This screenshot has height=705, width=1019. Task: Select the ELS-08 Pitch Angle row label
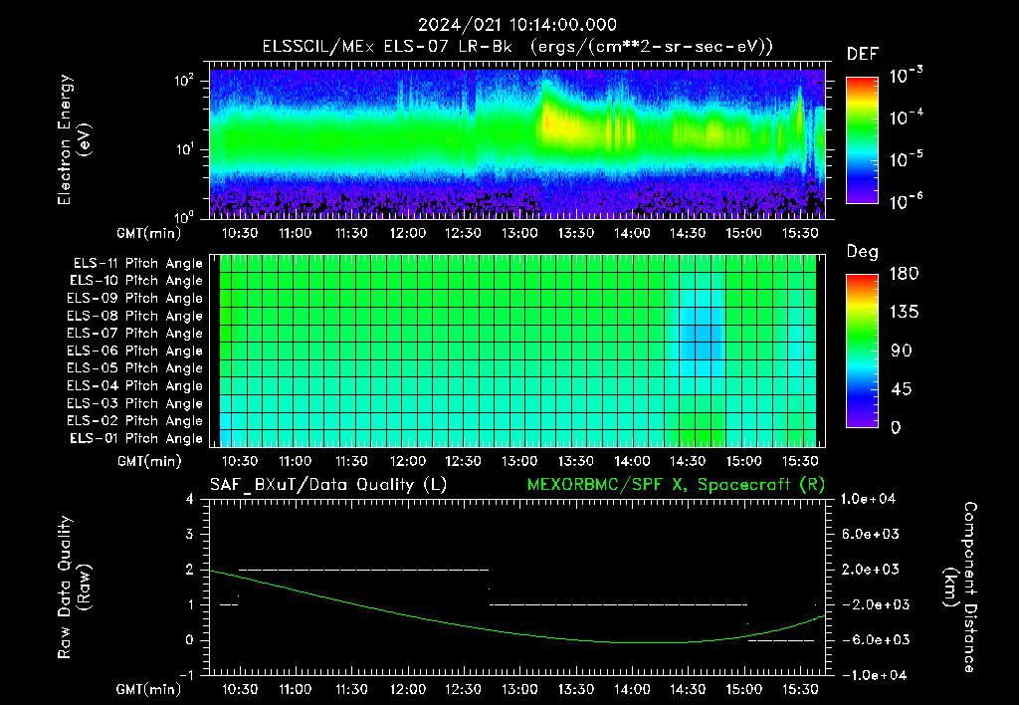pos(135,316)
